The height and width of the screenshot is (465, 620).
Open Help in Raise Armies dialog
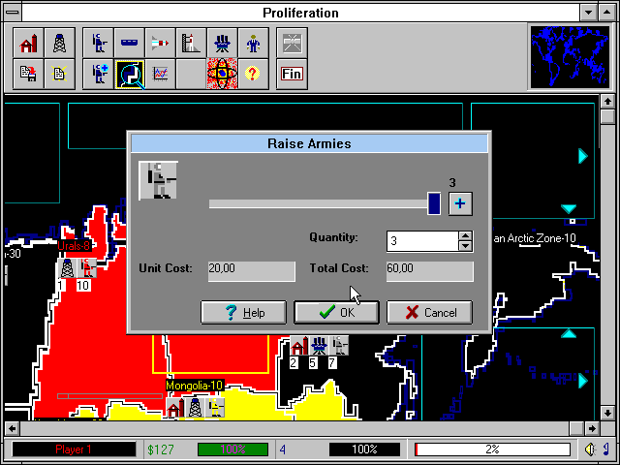click(x=243, y=312)
